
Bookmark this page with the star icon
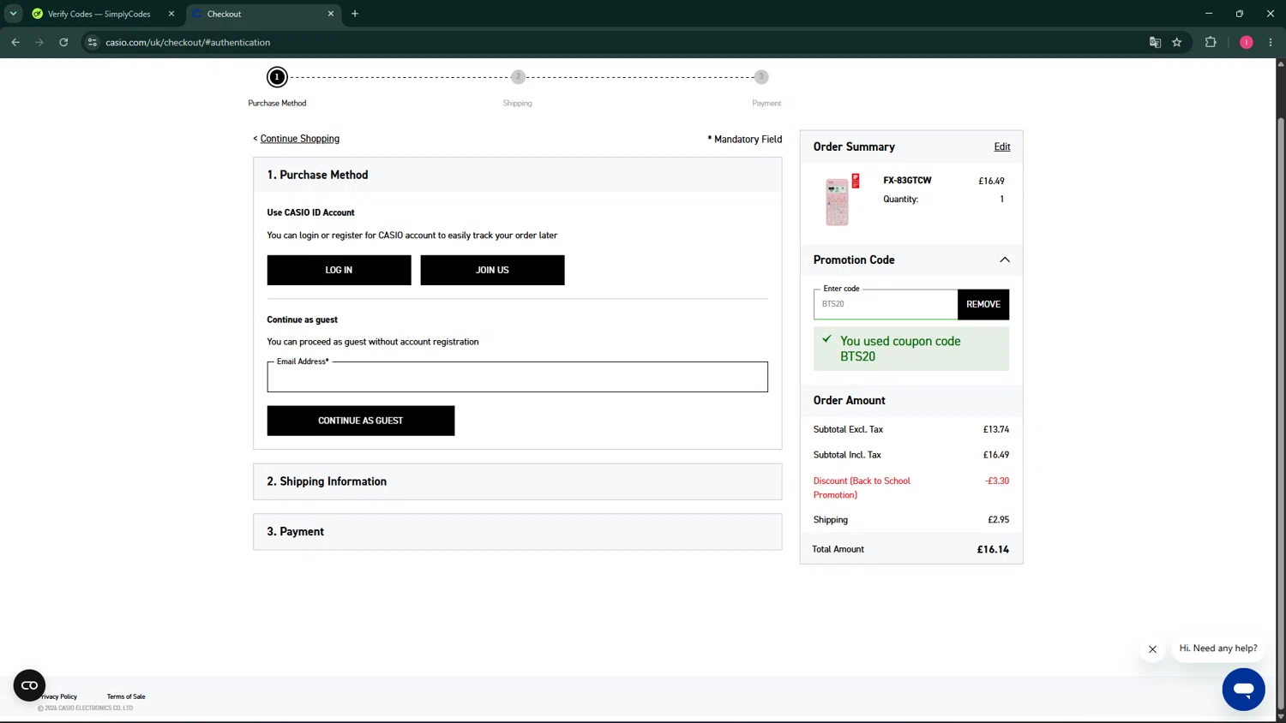(1177, 42)
